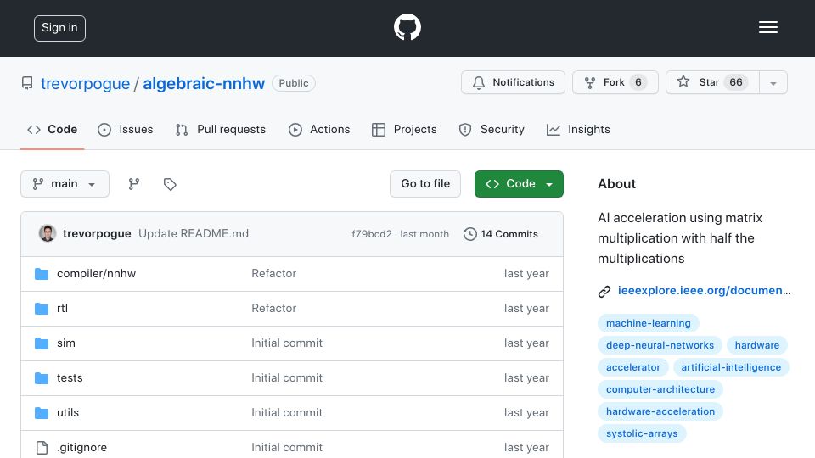Select the artificial-intelligence topic tag
Screen dimensions: 815x458
(731, 367)
